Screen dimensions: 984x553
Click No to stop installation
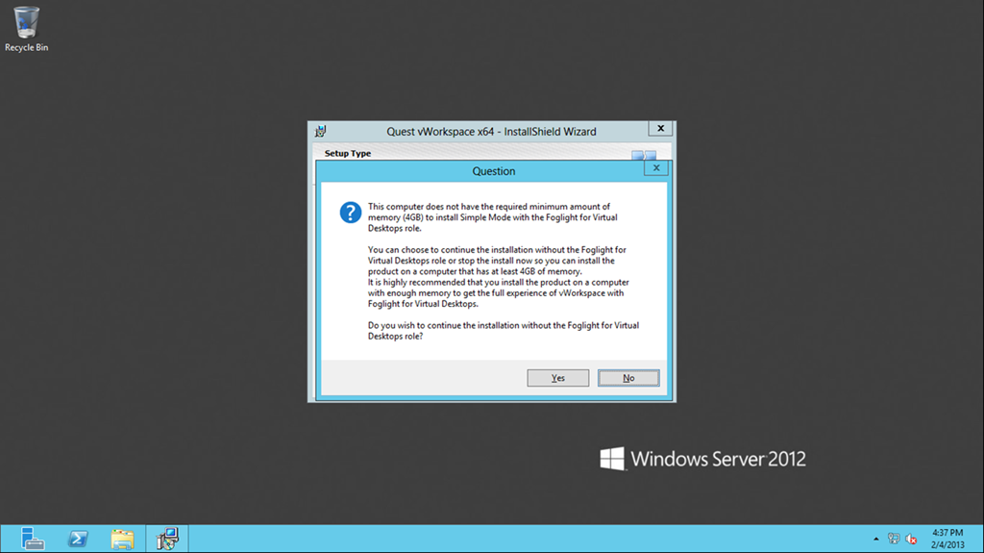[628, 378]
